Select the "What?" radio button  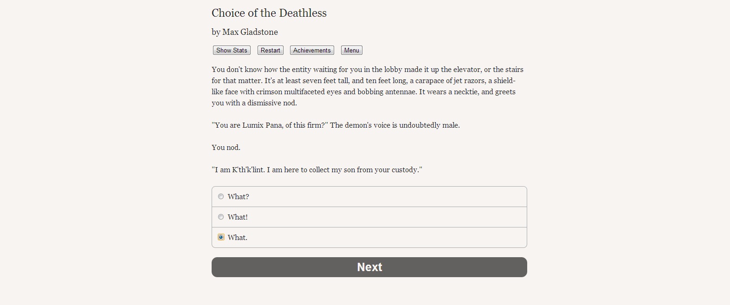point(221,196)
